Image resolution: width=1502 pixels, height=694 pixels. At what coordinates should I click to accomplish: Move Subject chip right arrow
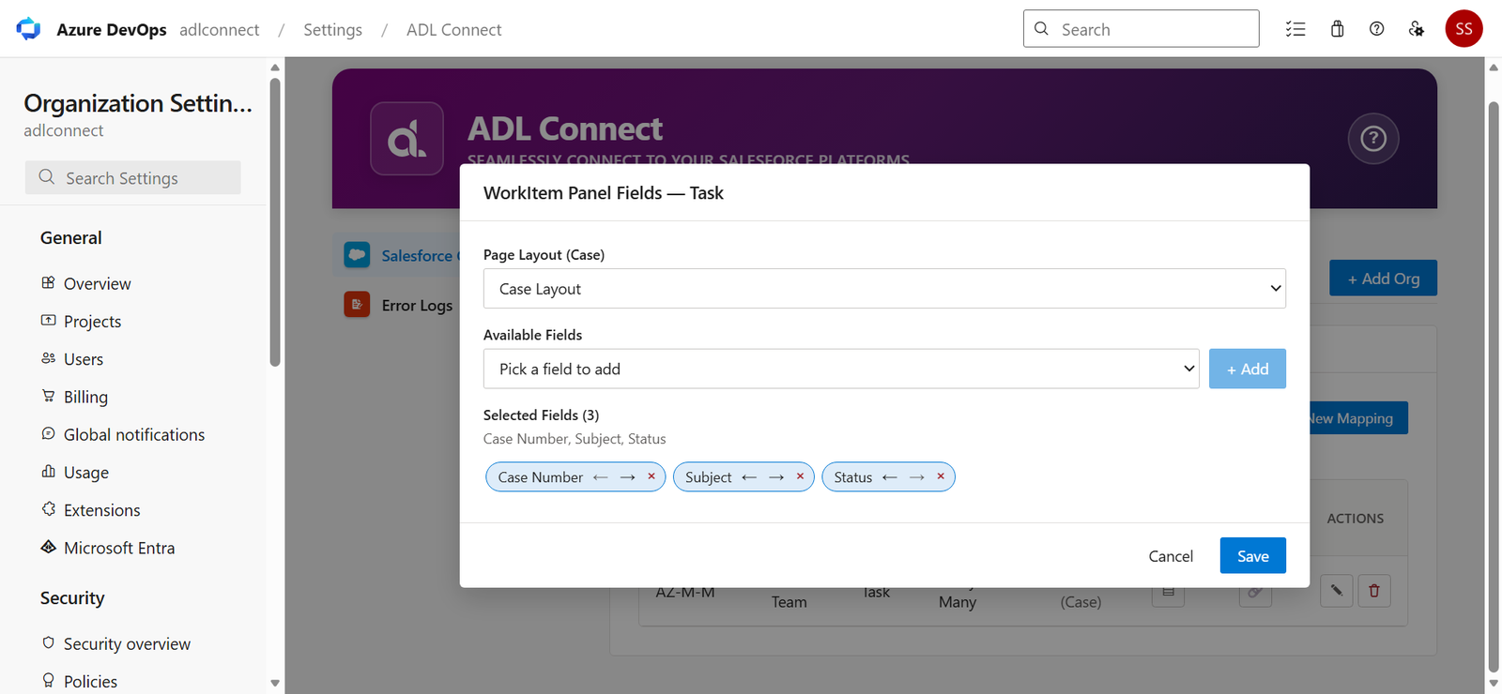776,477
